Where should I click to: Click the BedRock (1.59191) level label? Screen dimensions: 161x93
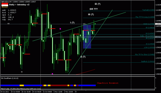click(x=148, y=62)
